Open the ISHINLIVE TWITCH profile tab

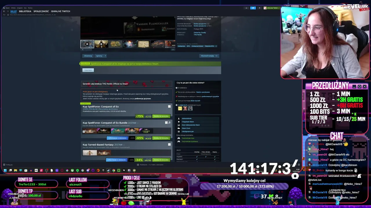pyautogui.click(x=61, y=11)
